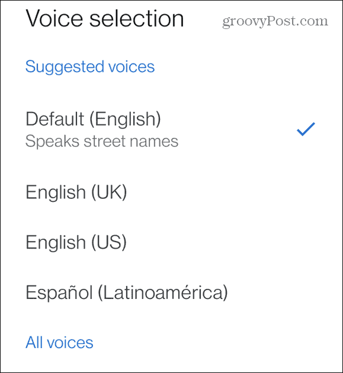Select the Default (English) voice

tap(171, 130)
